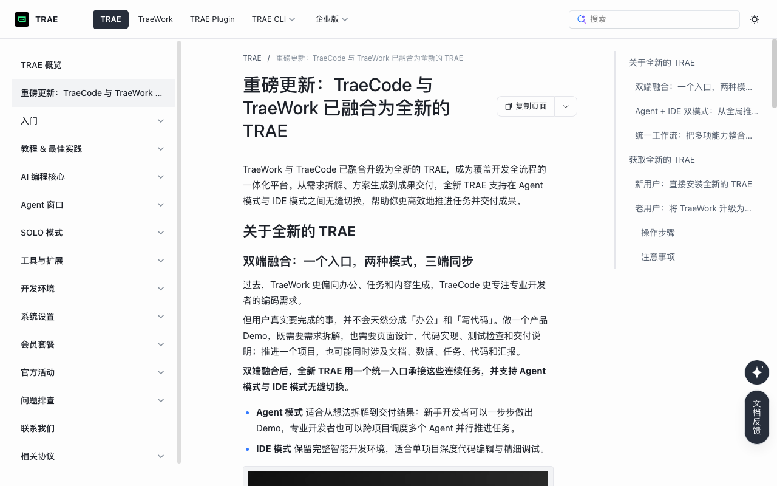Expand the 入门 sidebar section

[x=93, y=121]
